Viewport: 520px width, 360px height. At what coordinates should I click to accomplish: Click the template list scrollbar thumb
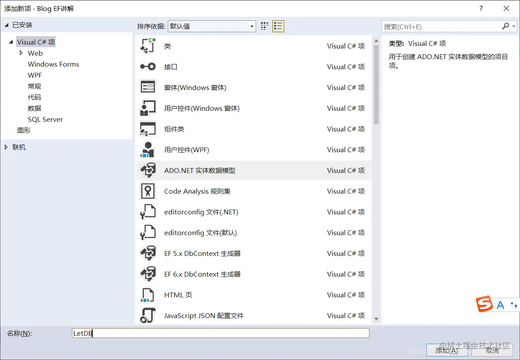pyautogui.click(x=376, y=85)
